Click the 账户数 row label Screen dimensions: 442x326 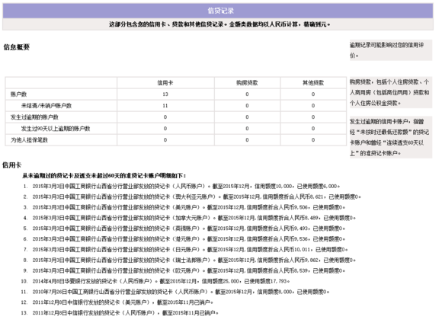(x=18, y=94)
